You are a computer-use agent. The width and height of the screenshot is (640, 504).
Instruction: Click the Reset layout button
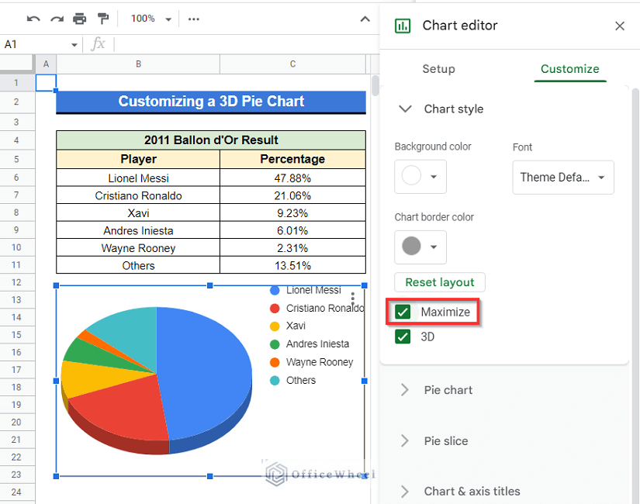440,282
